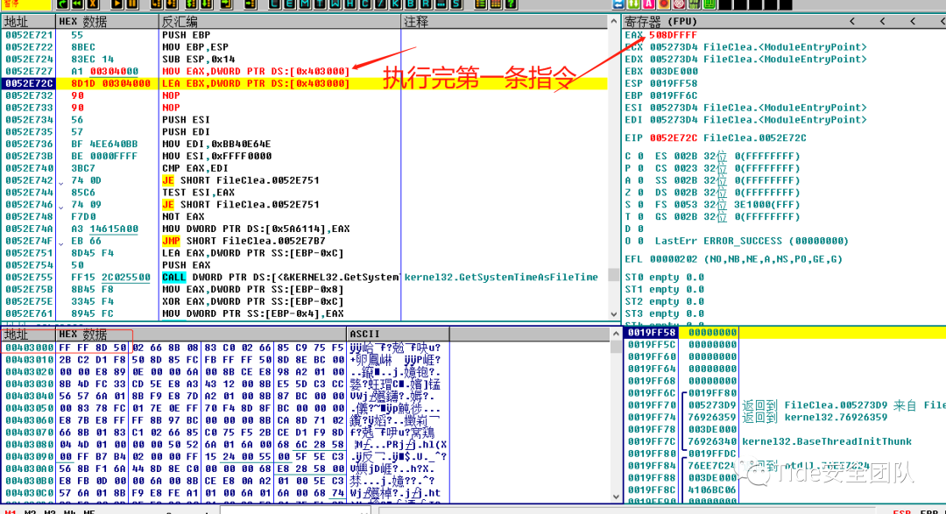Toggle registers view via 寄存器 (FPU) header
The image size is (946, 514).
660,22
